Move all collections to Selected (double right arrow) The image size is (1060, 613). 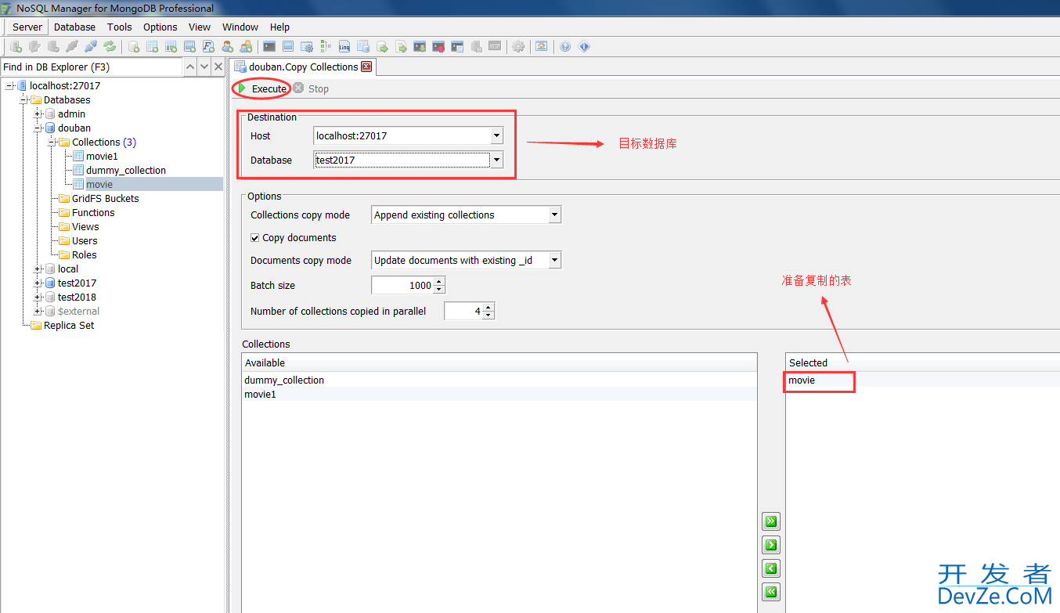(771, 521)
